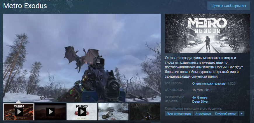Add a tag with the plus button
254x123 pixels.
click(241, 114)
